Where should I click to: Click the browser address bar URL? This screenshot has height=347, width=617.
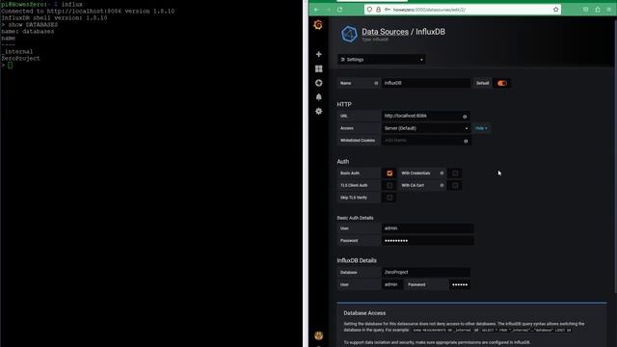point(429,10)
